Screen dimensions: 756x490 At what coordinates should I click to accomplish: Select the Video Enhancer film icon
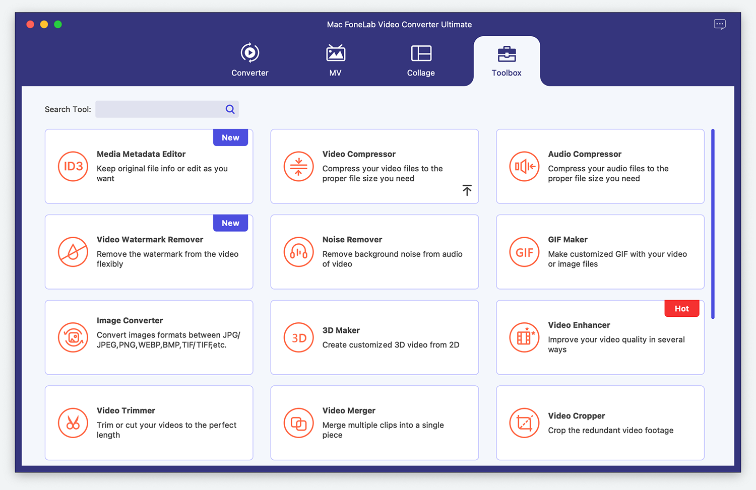[524, 337]
